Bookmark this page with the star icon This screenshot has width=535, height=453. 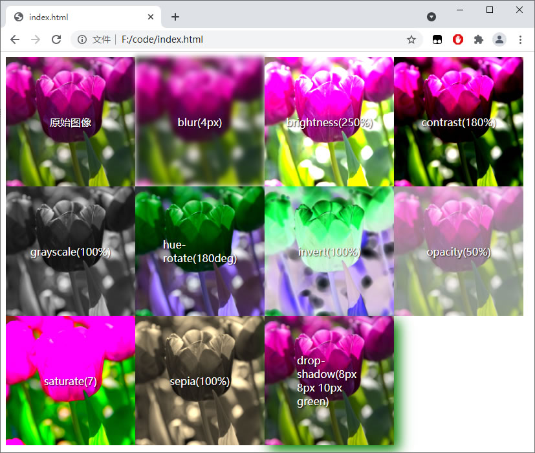click(x=411, y=39)
